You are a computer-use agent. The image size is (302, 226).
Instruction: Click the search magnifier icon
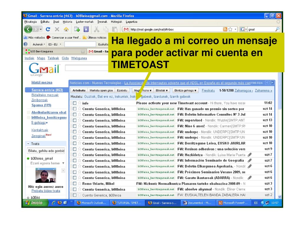pos(277,29)
